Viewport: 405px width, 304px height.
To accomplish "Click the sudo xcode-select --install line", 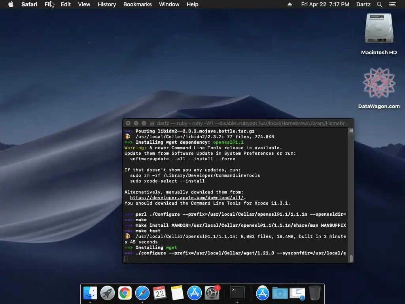I will (x=167, y=181).
